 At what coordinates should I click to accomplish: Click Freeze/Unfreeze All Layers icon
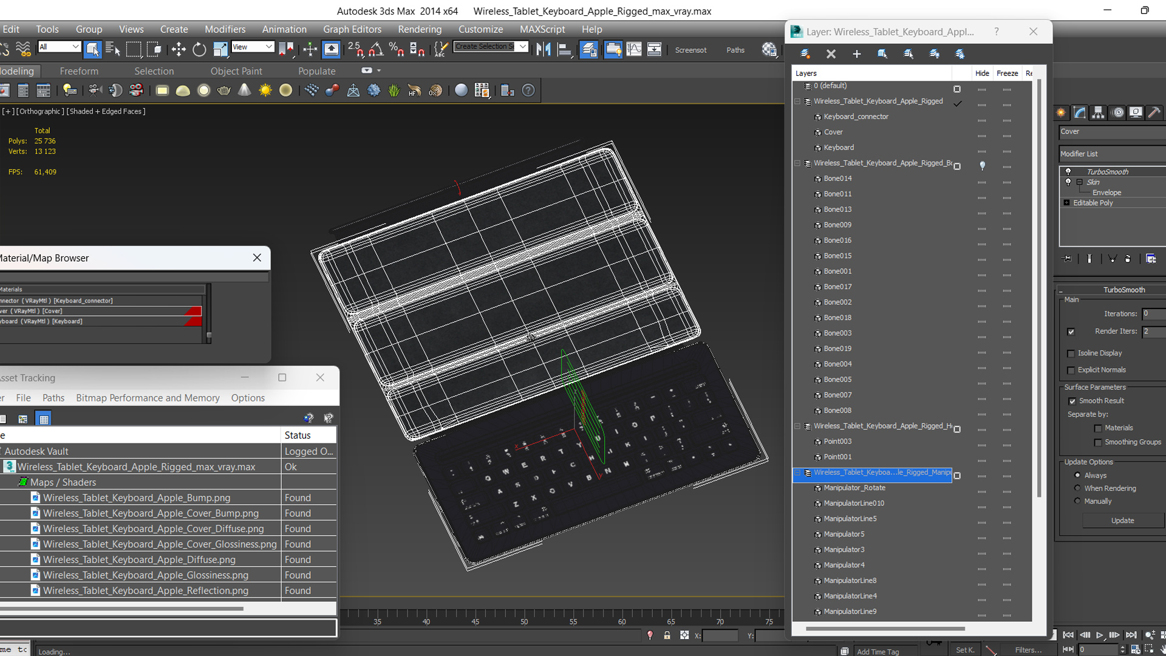(x=960, y=53)
